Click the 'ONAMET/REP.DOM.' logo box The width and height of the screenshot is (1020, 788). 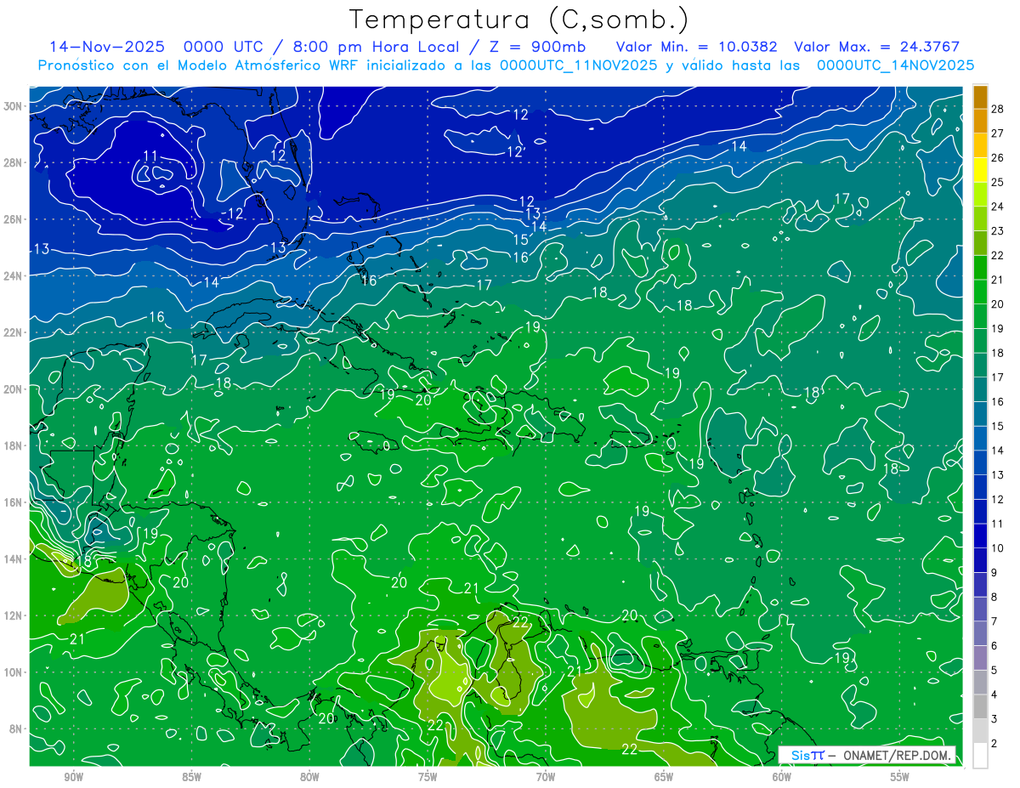click(867, 755)
